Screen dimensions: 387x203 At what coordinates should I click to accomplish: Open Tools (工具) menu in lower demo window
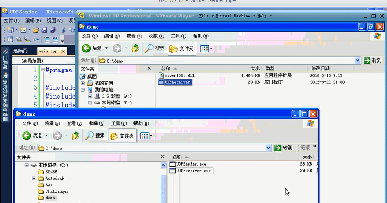pos(119,123)
